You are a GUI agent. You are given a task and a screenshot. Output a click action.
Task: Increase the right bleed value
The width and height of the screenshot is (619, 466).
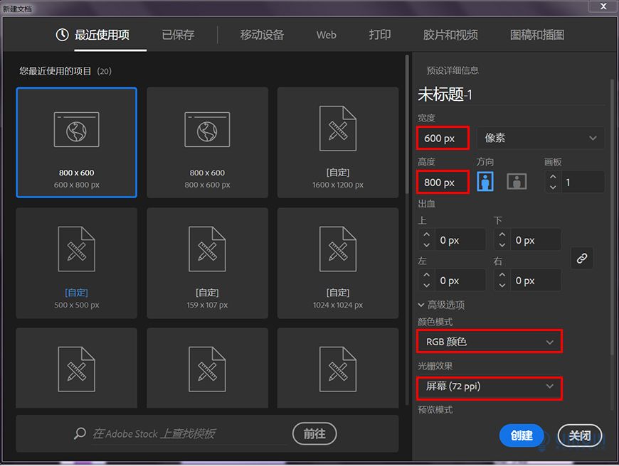click(502, 275)
